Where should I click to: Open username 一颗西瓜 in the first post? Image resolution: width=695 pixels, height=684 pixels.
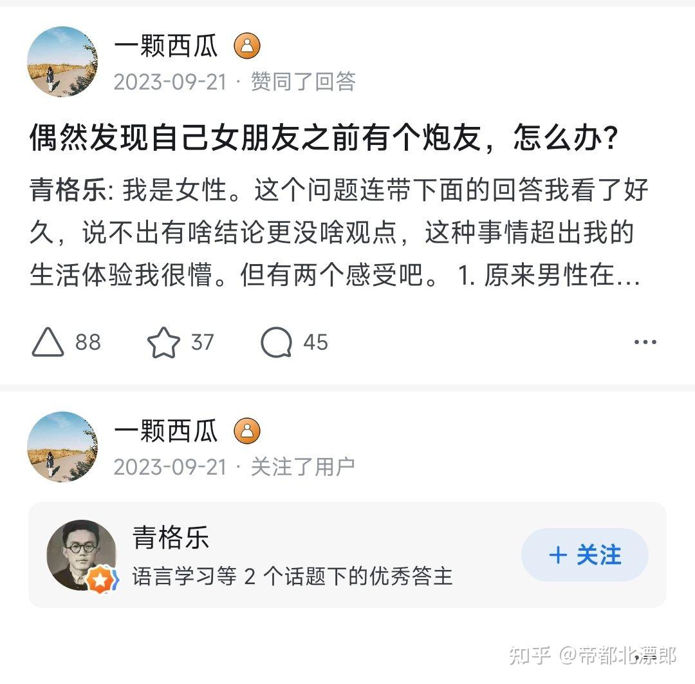click(x=166, y=46)
